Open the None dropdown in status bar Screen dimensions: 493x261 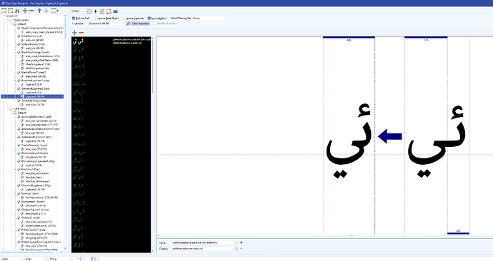[x=59, y=259]
